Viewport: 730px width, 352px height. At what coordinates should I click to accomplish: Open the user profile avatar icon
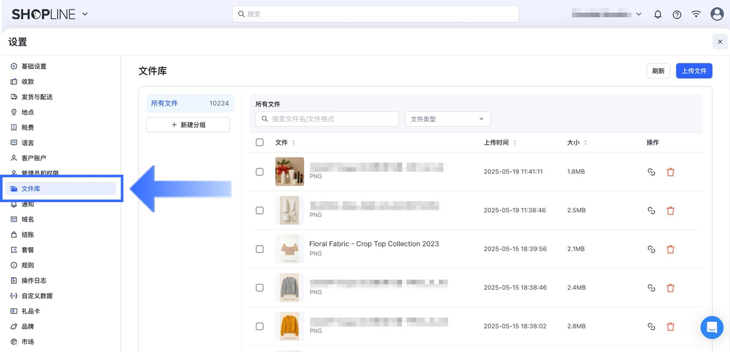click(717, 14)
